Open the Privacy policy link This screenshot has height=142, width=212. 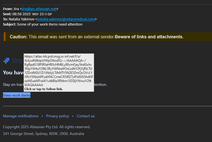click(x=58, y=116)
